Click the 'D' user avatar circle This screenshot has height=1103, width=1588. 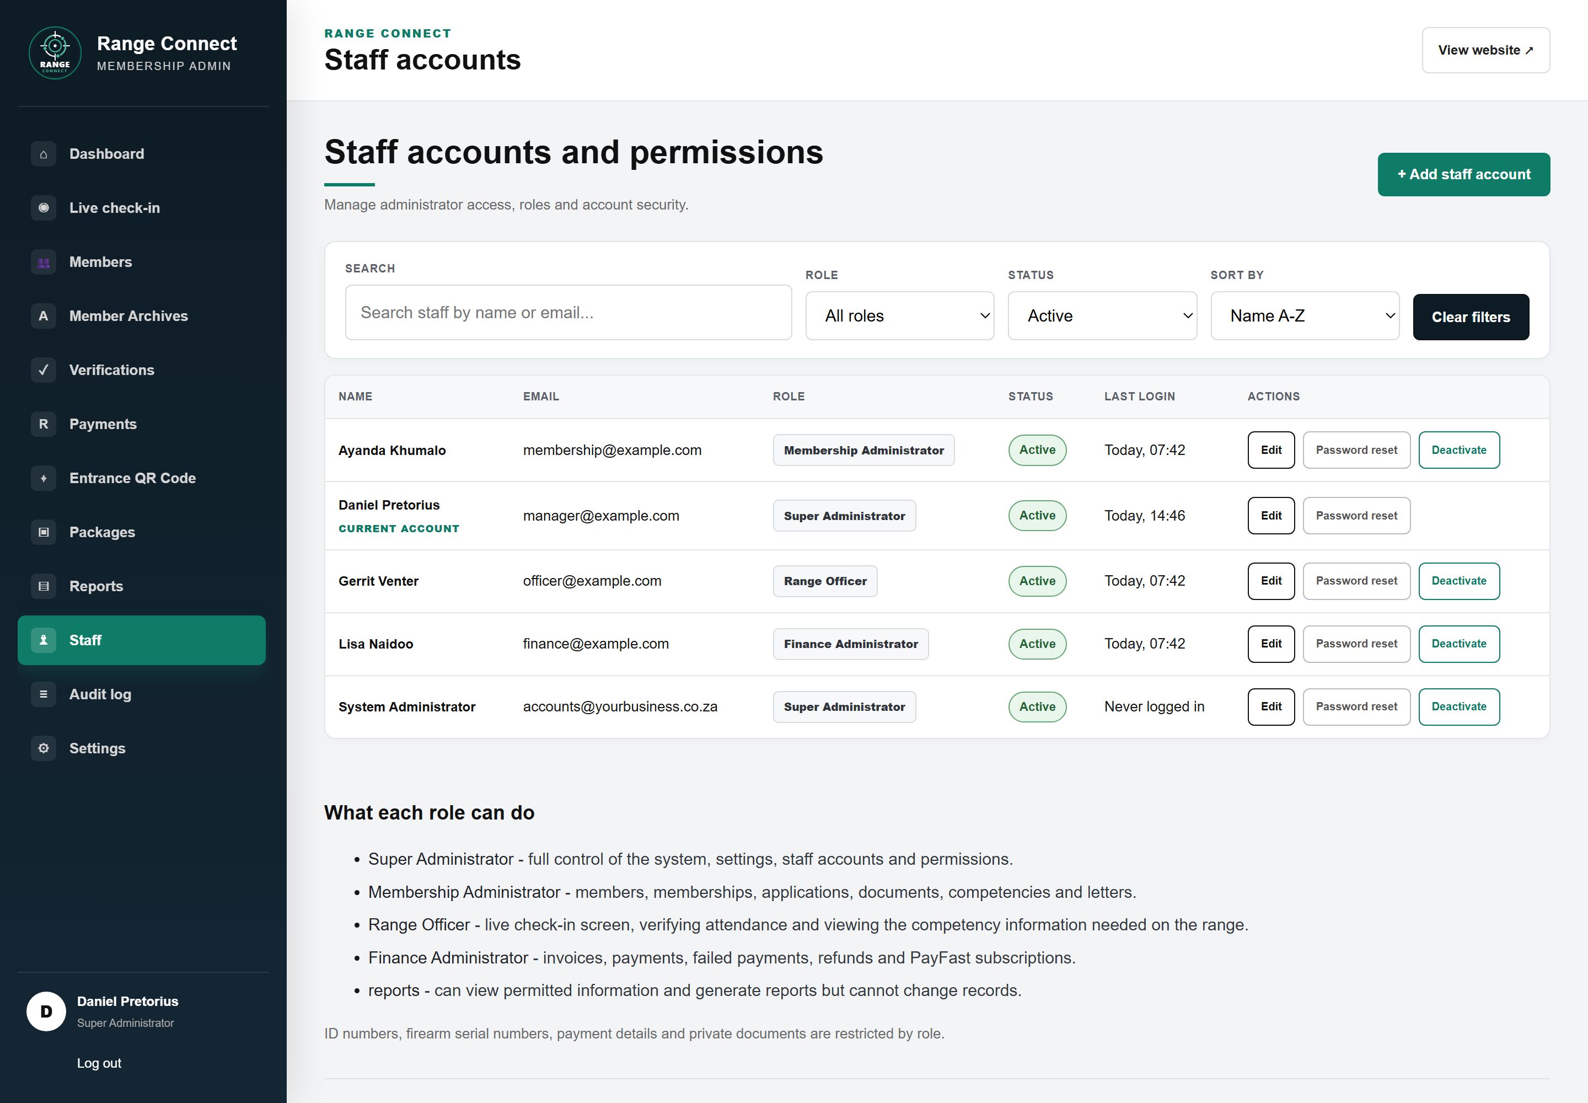[46, 1012]
